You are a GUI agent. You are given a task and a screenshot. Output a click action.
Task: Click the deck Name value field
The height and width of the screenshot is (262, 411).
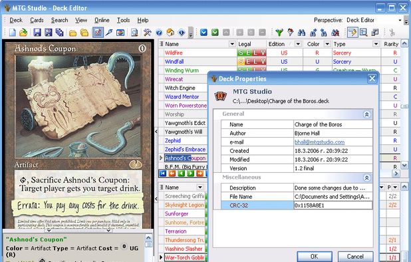click(333, 124)
